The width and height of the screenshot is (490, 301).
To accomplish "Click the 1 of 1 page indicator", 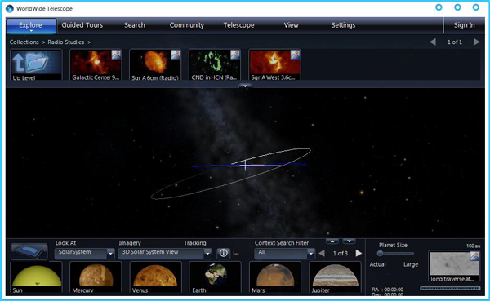I will tap(455, 42).
